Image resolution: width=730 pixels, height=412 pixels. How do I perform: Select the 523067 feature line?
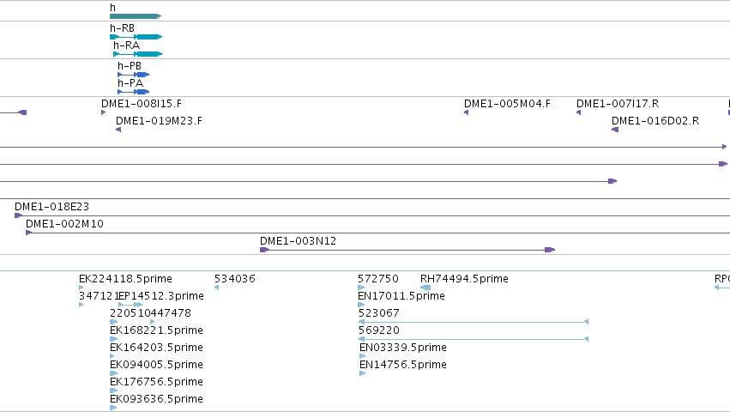(x=474, y=322)
